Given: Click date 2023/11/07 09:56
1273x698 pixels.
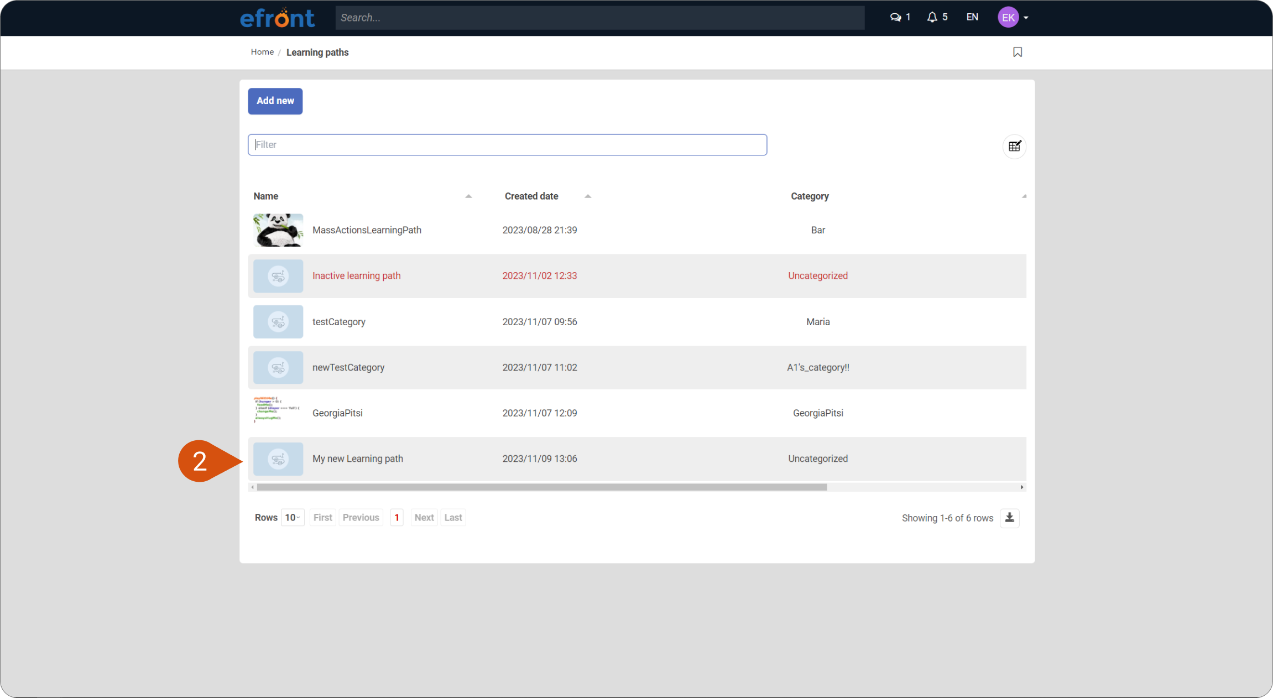Looking at the screenshot, I should tap(540, 322).
